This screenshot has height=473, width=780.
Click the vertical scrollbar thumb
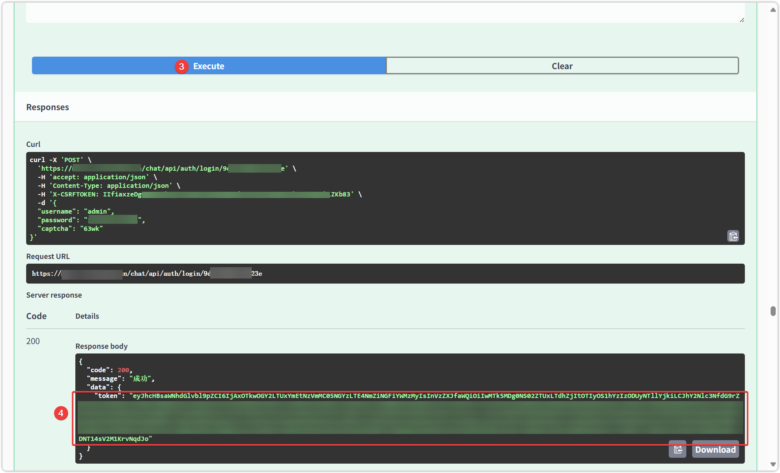point(773,311)
